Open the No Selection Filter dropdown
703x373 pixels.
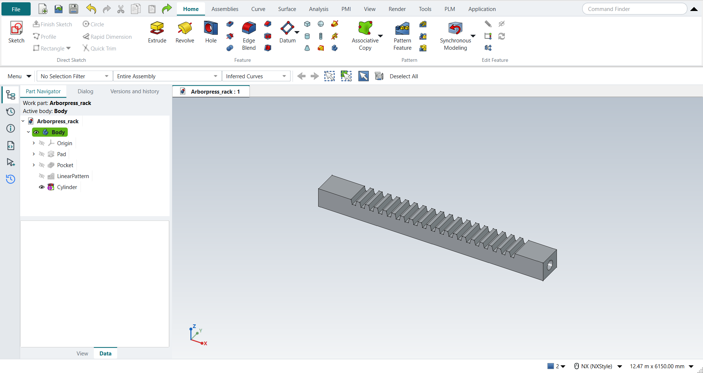(75, 76)
